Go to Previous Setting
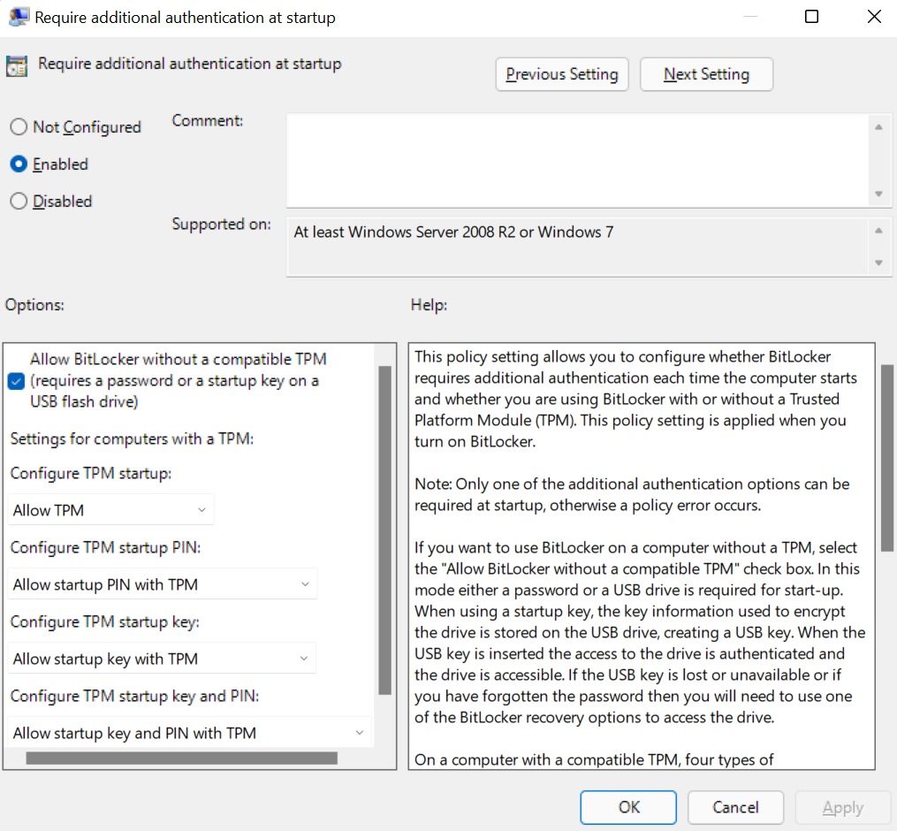The height and width of the screenshot is (831, 897). 562,74
